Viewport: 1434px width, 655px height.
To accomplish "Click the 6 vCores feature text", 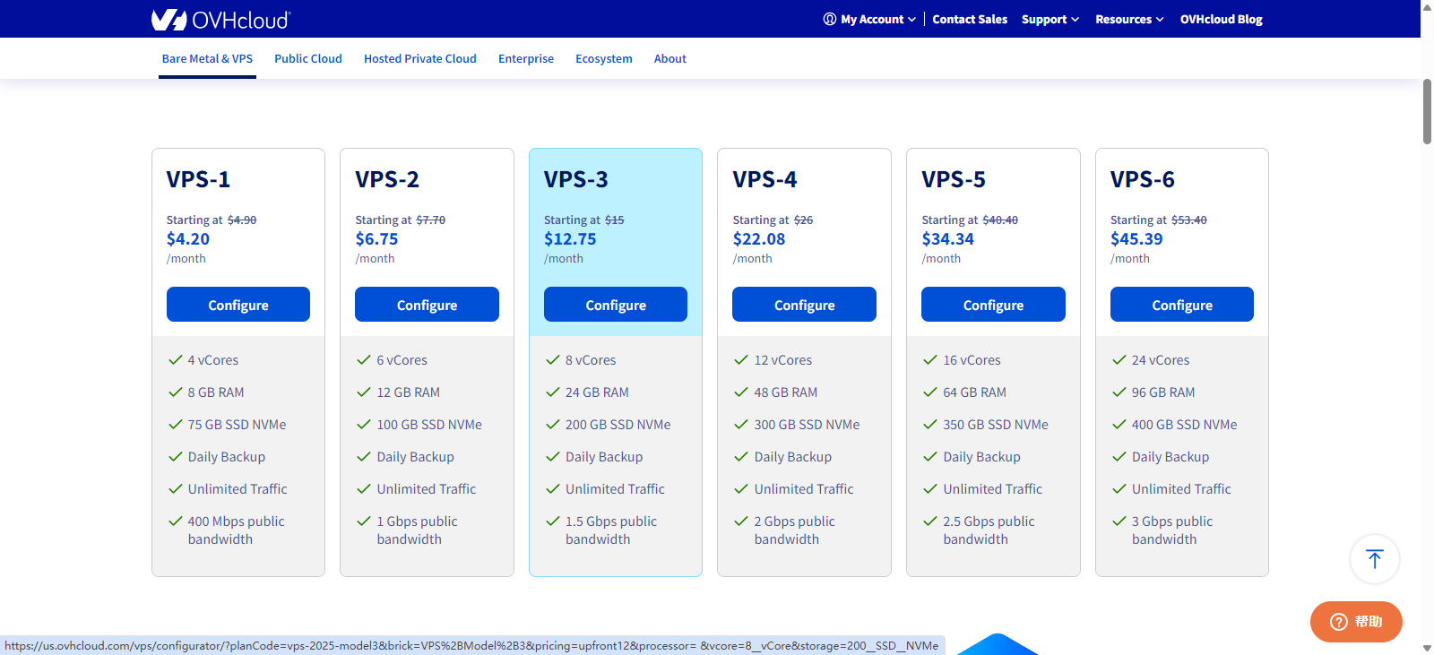I will [x=402, y=360].
